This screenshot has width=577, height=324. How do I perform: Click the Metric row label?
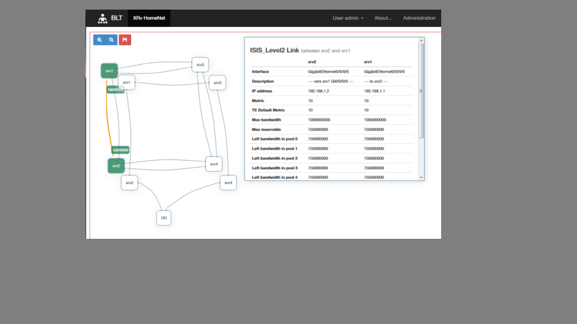pos(258,101)
